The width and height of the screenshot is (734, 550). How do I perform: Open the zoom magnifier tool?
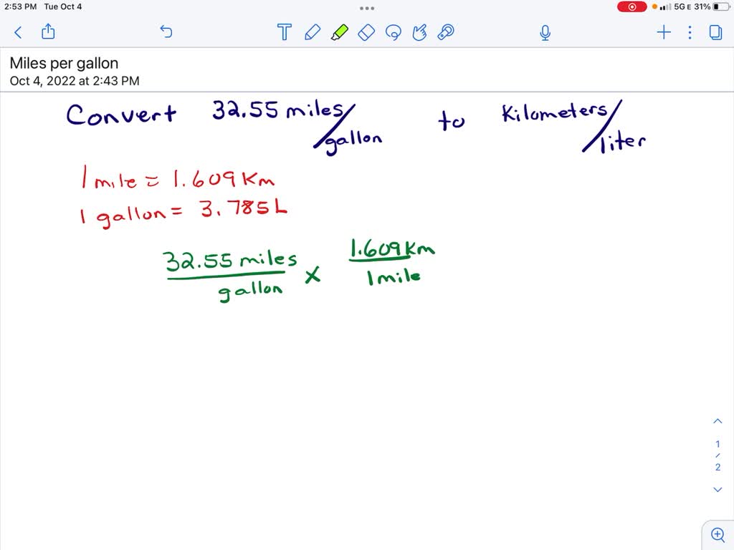tap(717, 534)
